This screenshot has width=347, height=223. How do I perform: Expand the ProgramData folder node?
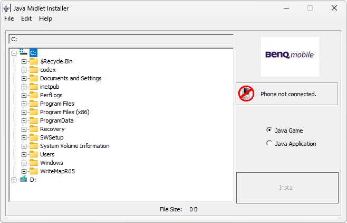(x=24, y=120)
